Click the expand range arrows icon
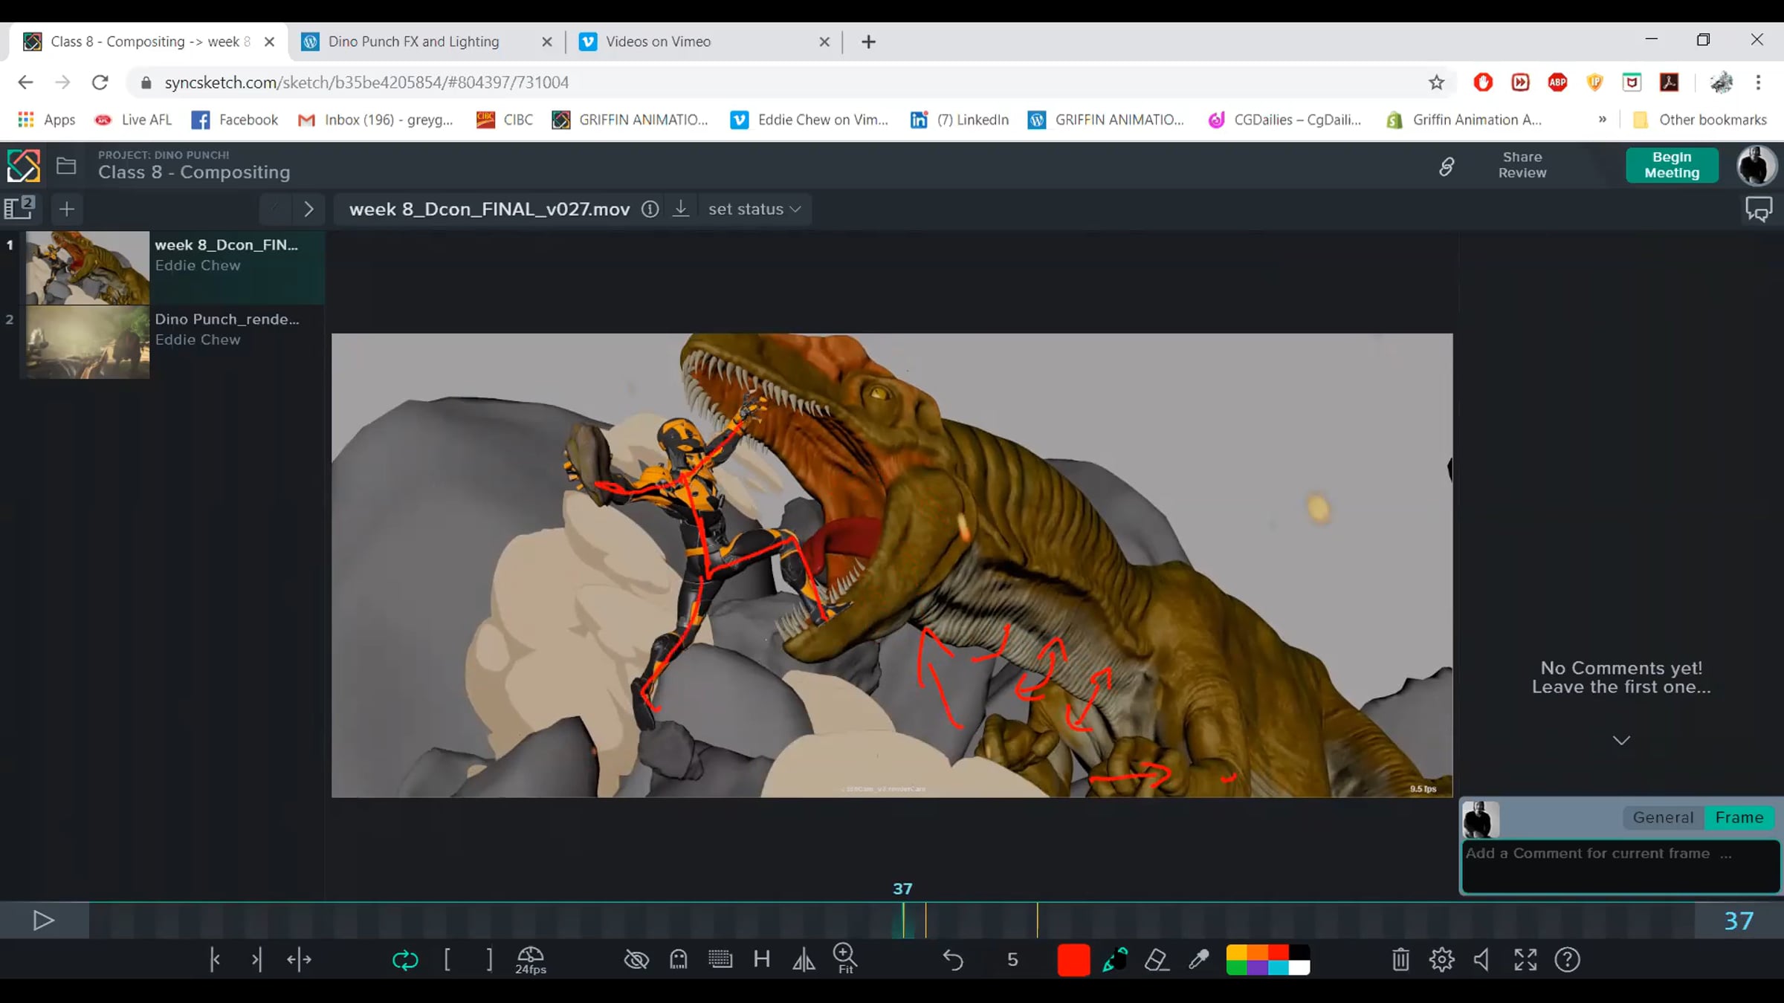The width and height of the screenshot is (1784, 1003). (299, 960)
